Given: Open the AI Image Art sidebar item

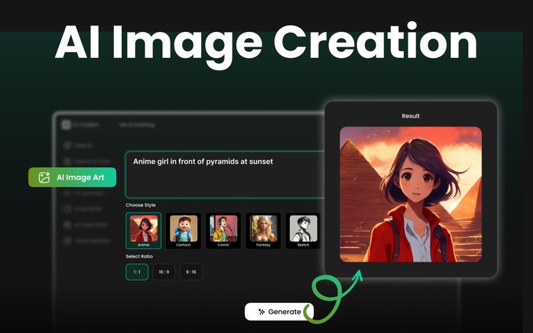Looking at the screenshot, I should (x=72, y=177).
